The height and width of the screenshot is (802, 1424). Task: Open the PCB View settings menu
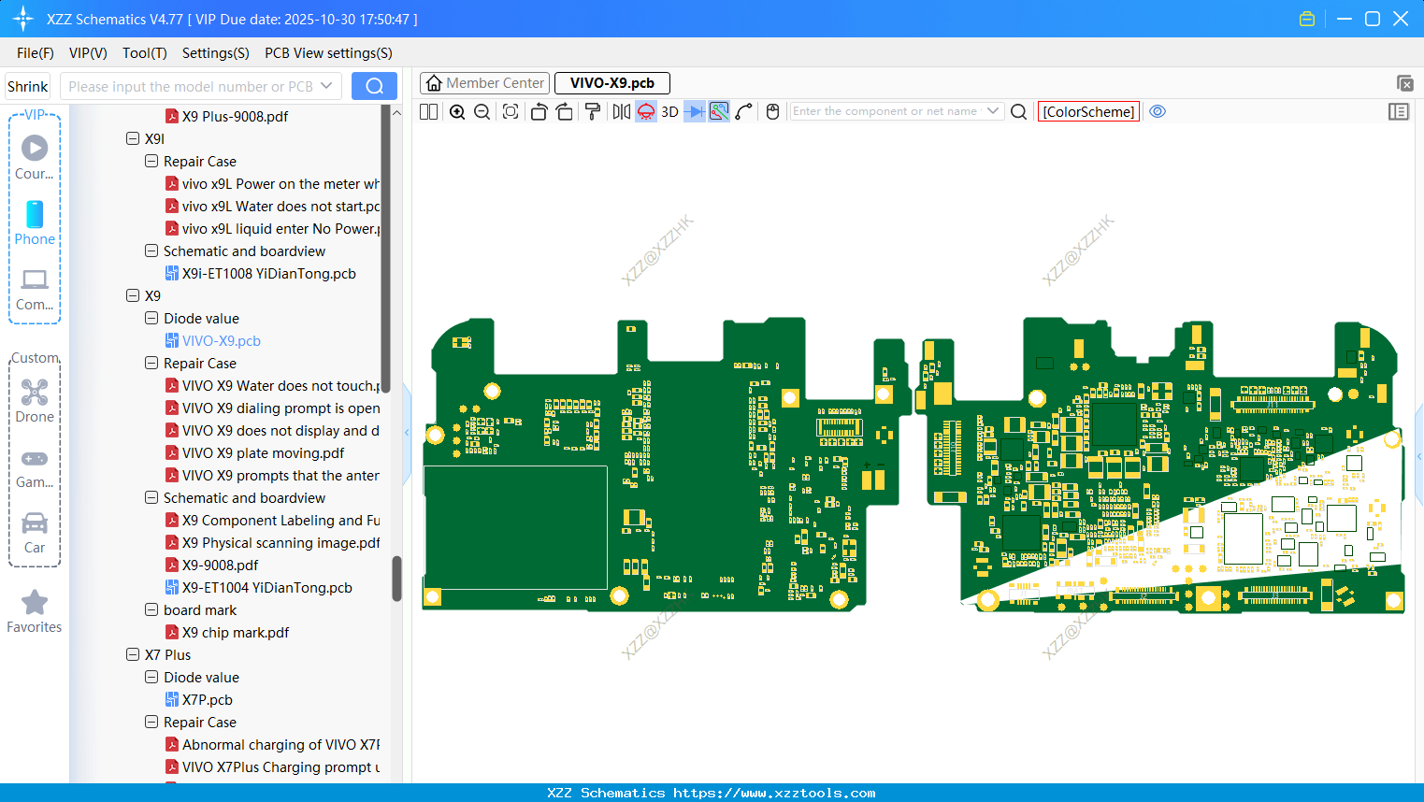click(x=328, y=53)
